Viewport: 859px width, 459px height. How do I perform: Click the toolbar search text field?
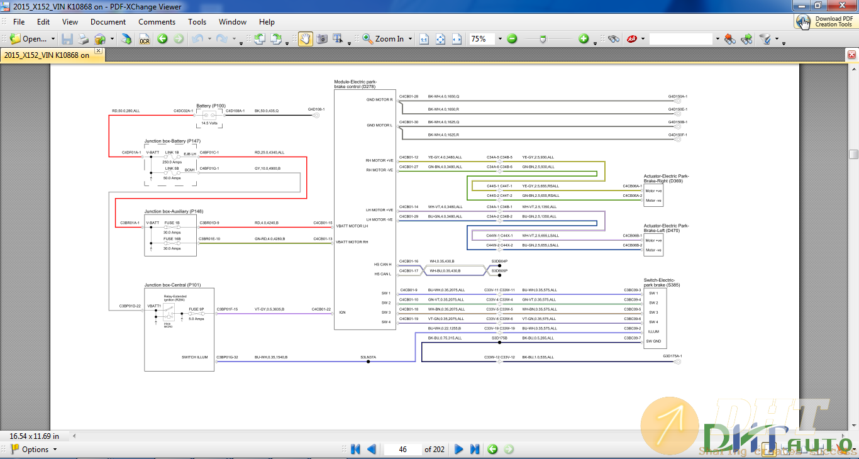click(x=681, y=39)
